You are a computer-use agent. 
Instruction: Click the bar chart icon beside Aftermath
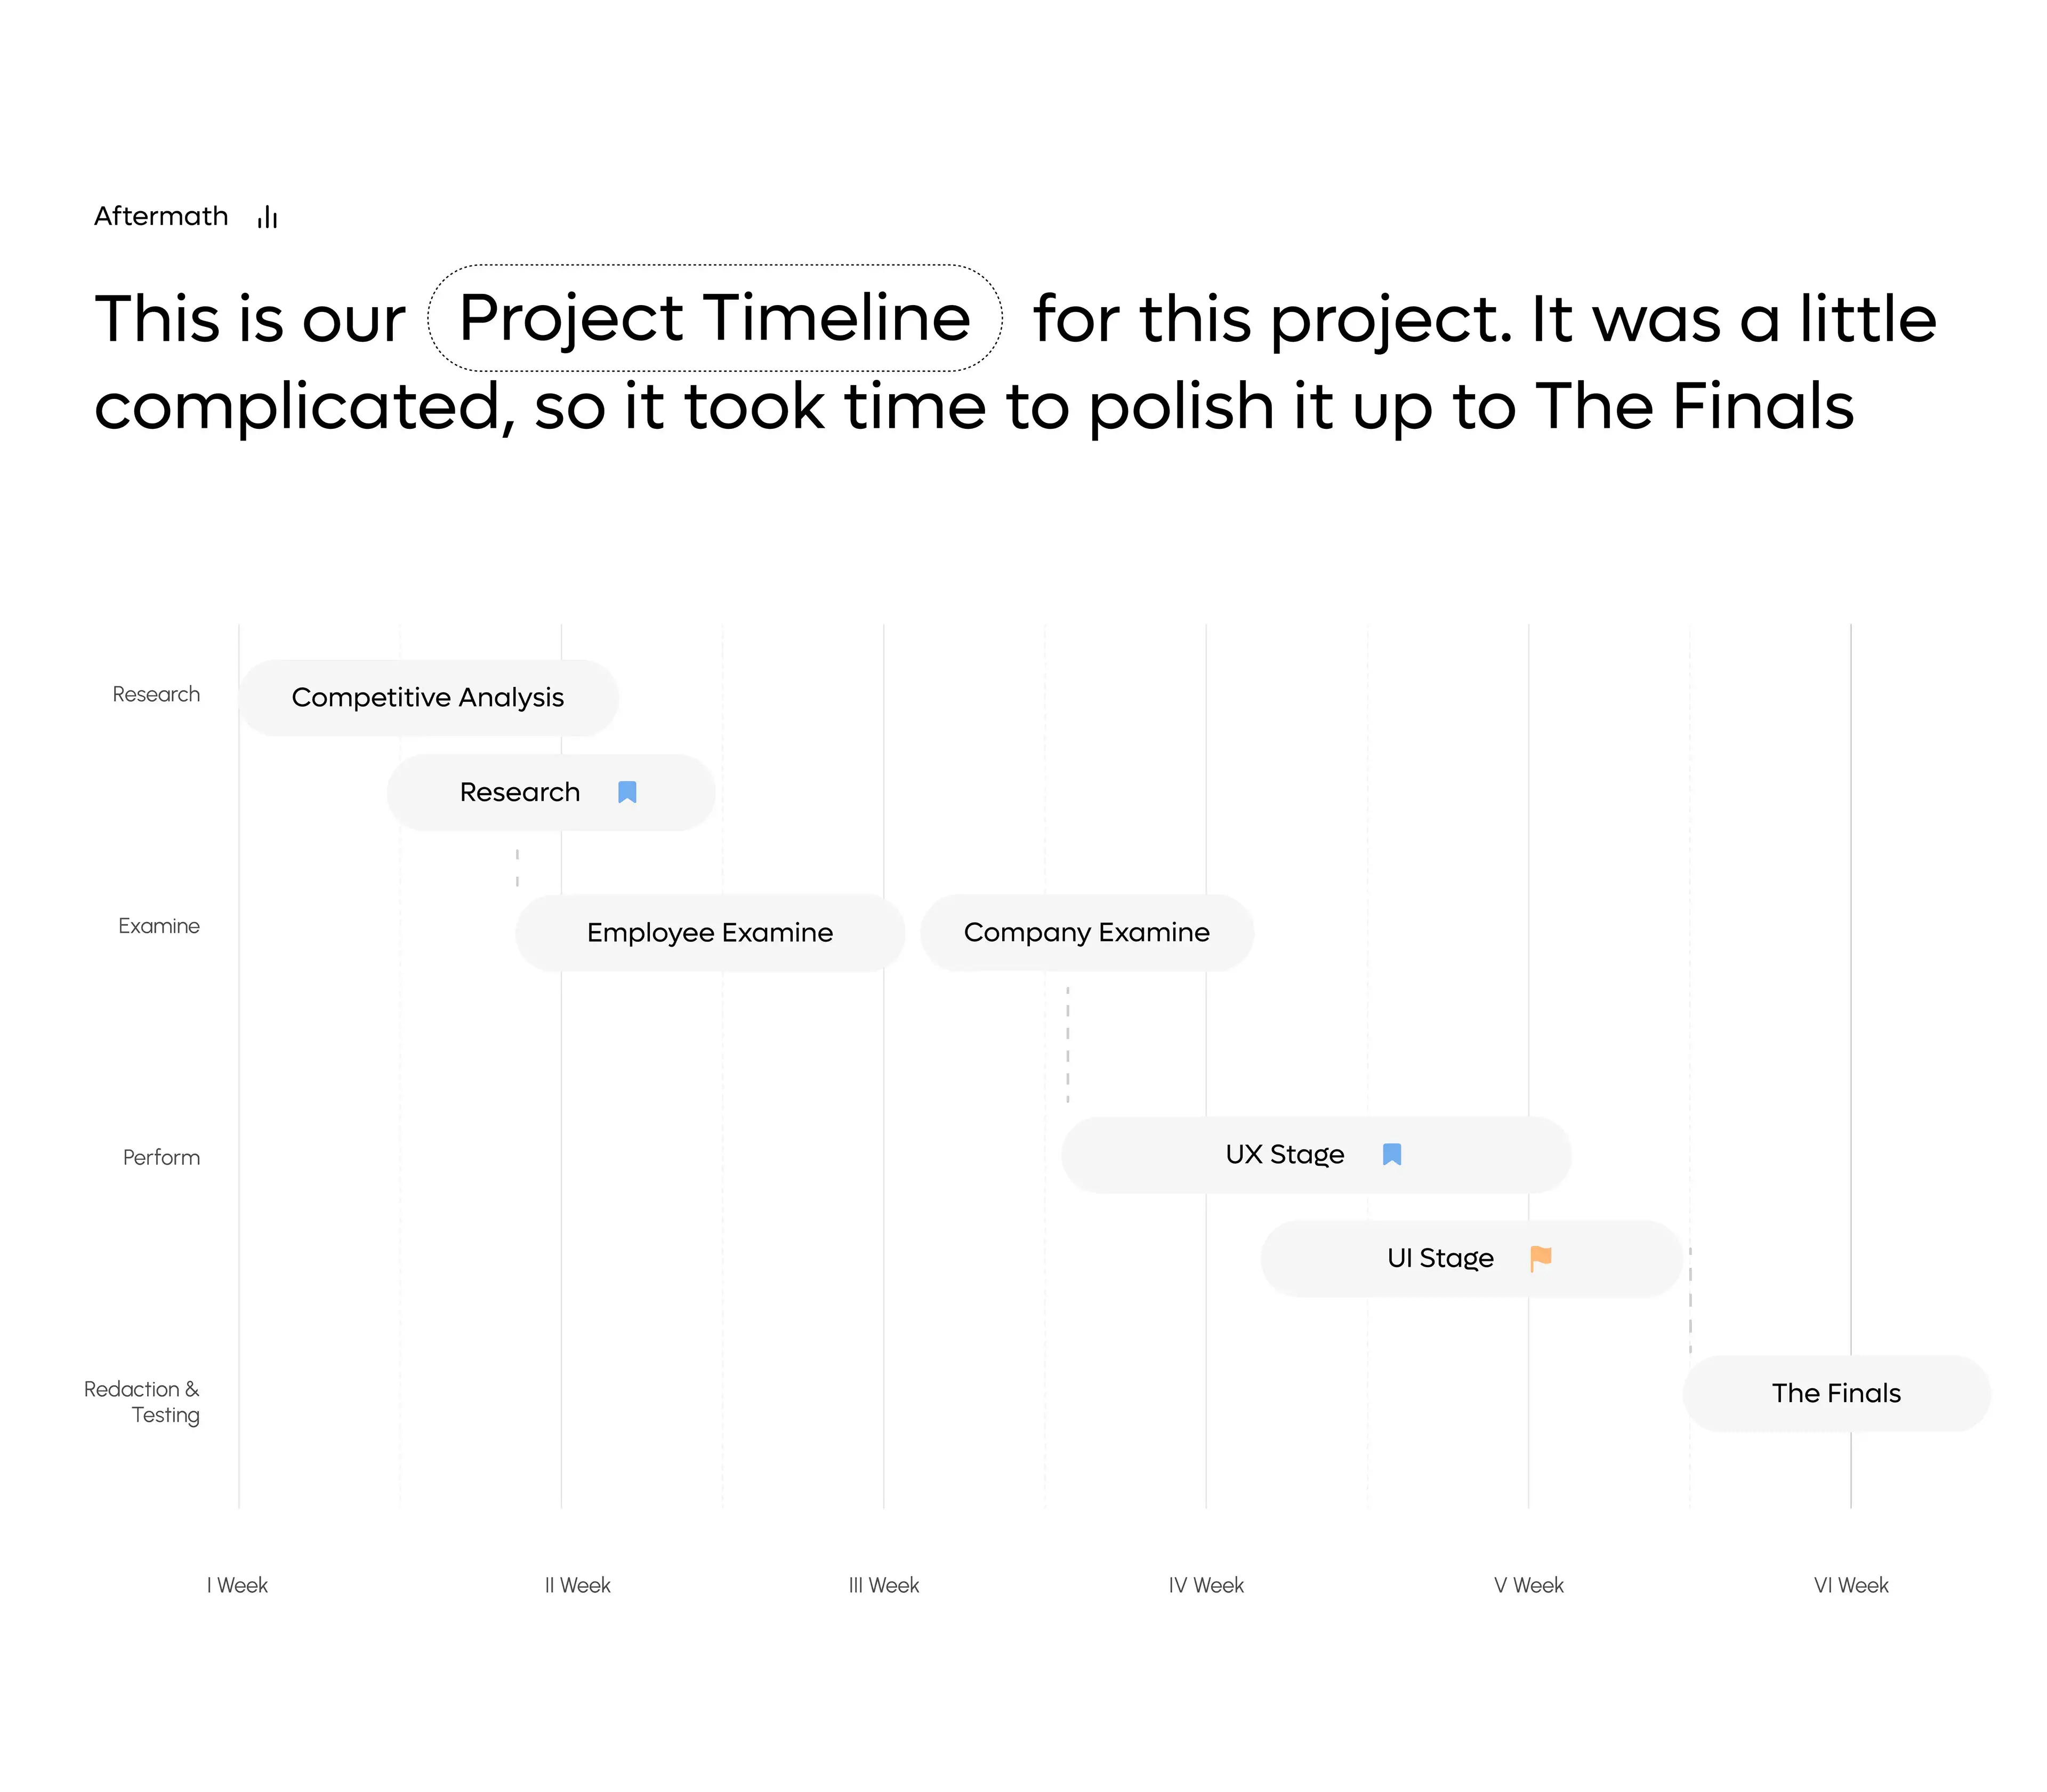[x=267, y=217]
